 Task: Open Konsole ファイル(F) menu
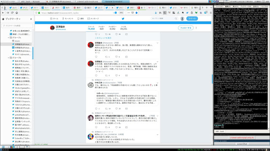click(219, 7)
